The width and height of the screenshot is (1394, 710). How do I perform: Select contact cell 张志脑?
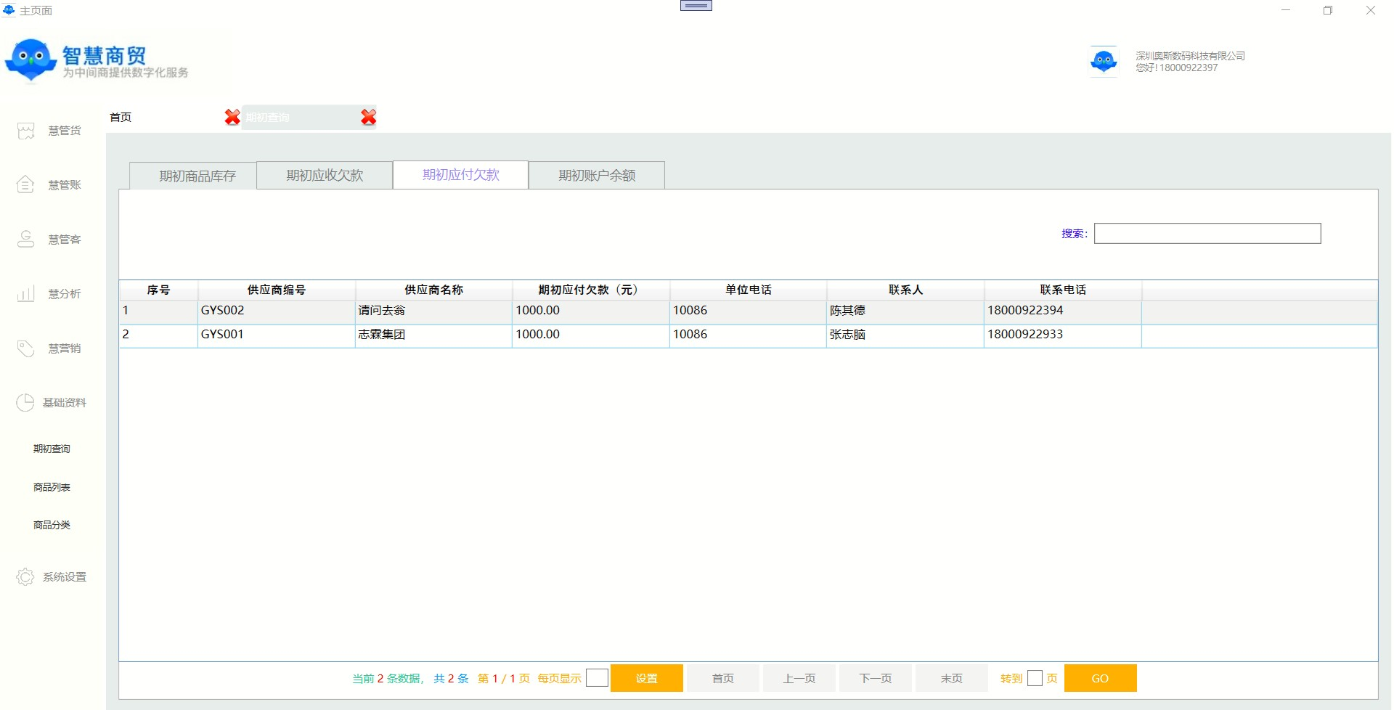tap(905, 336)
